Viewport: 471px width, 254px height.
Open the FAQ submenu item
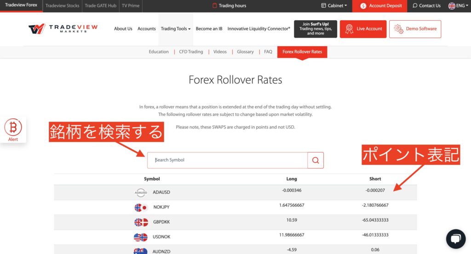268,51
